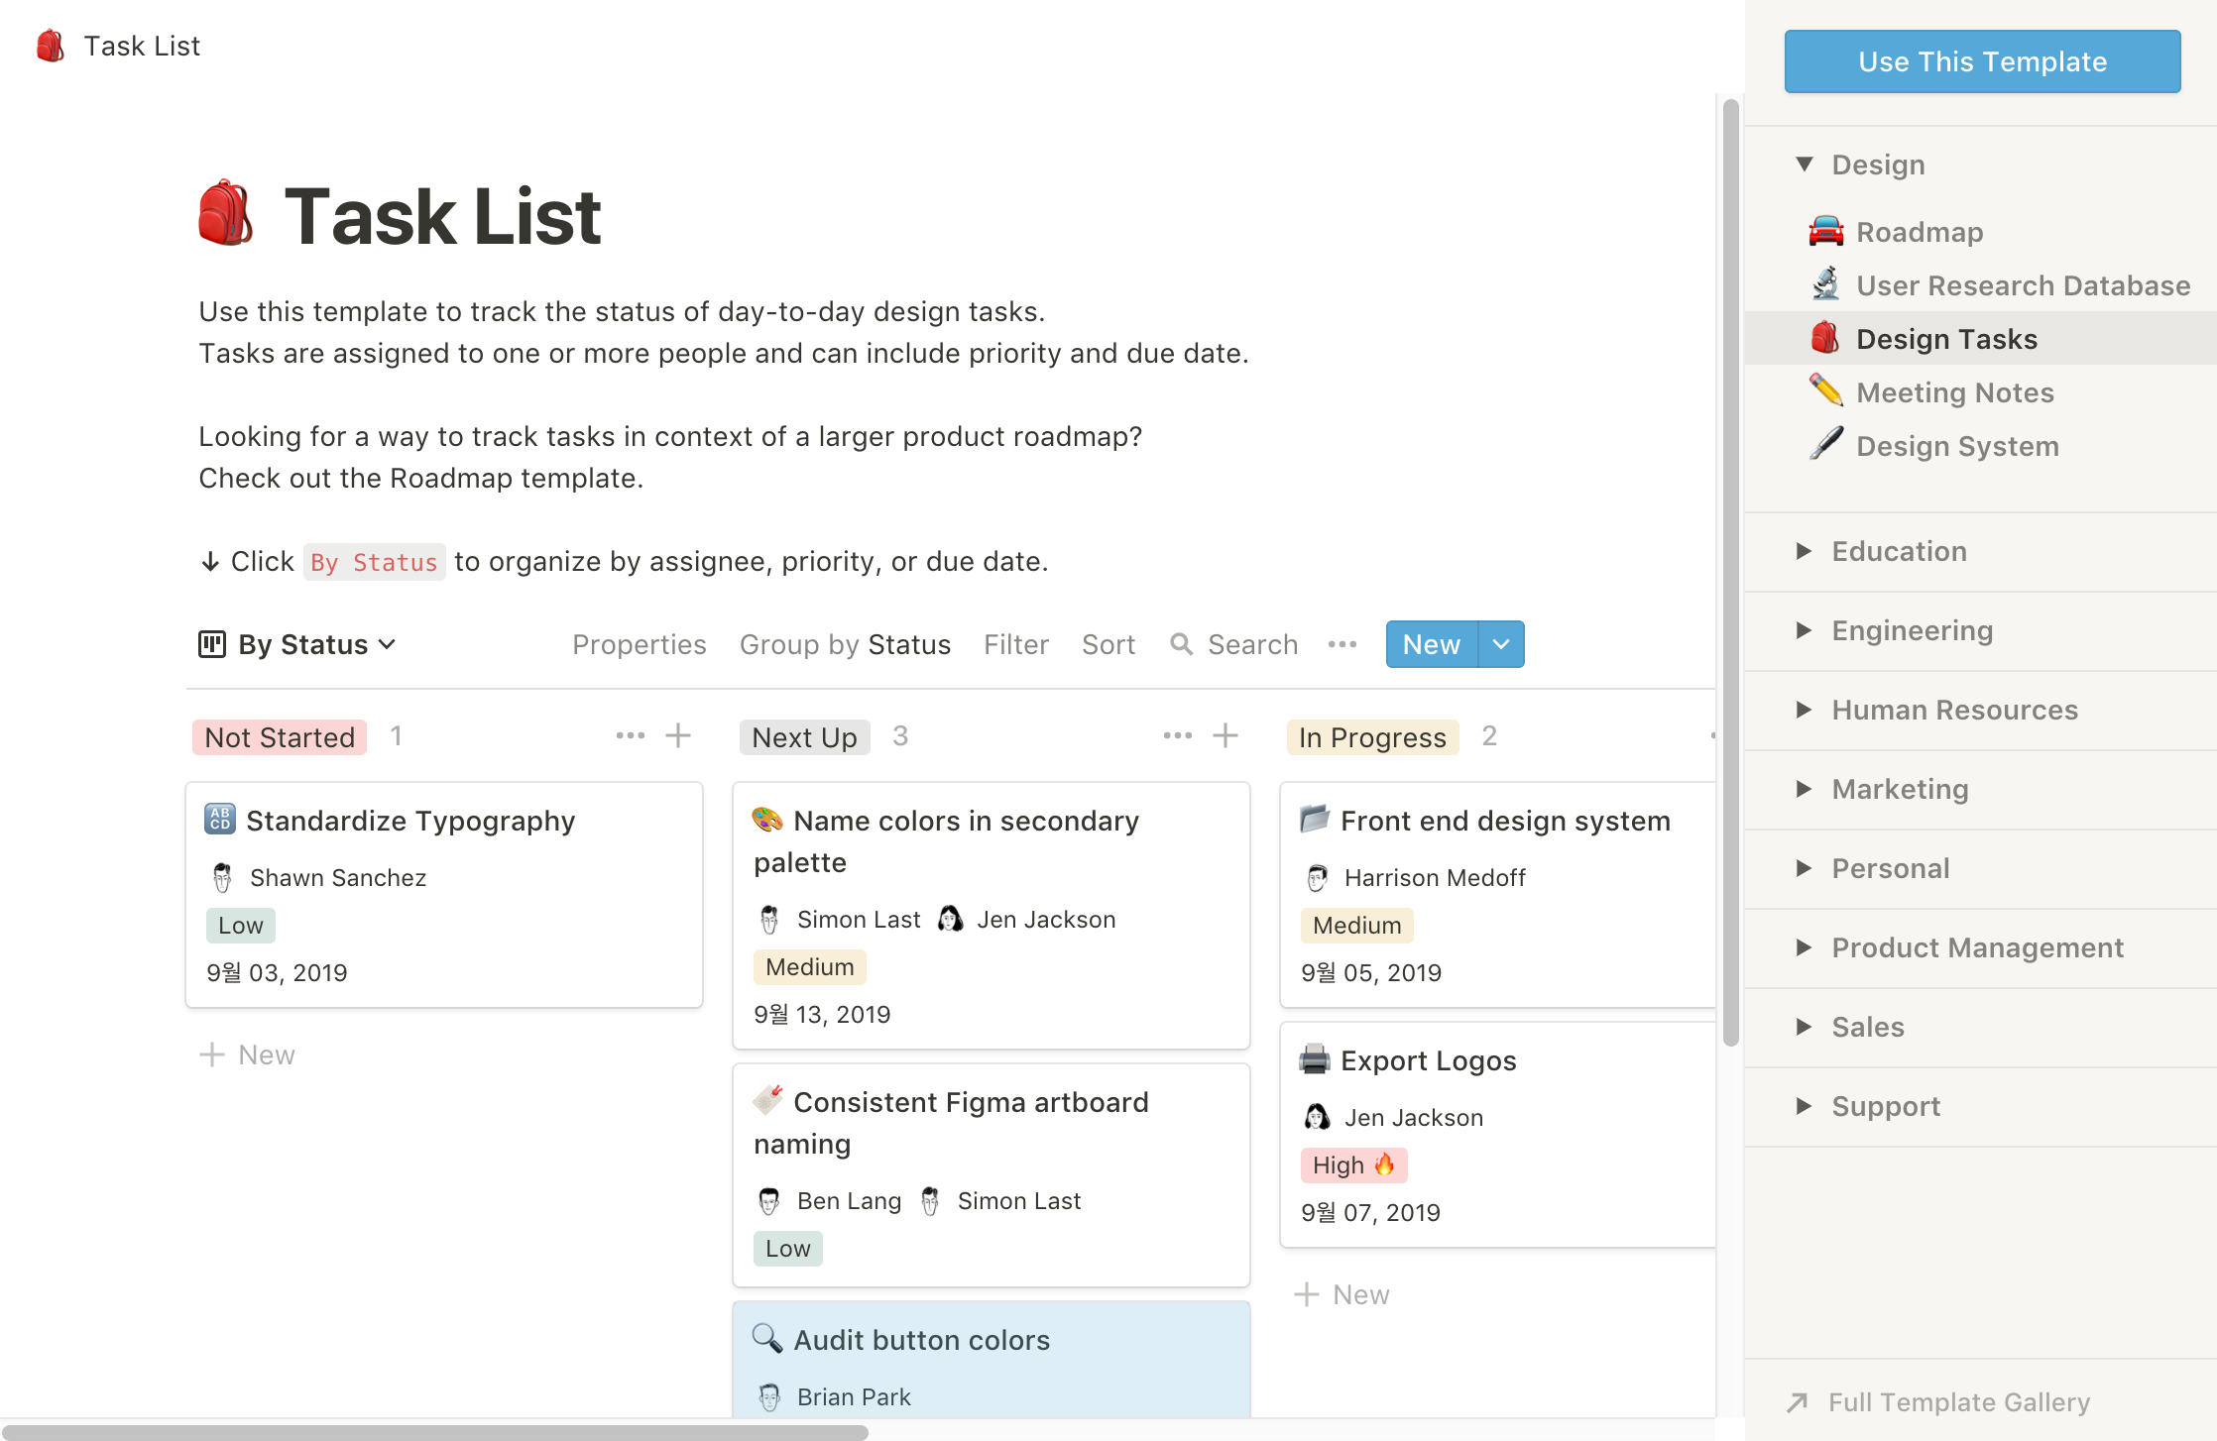This screenshot has height=1441, width=2217.
Task: Click Use This Template button
Action: click(x=1982, y=61)
